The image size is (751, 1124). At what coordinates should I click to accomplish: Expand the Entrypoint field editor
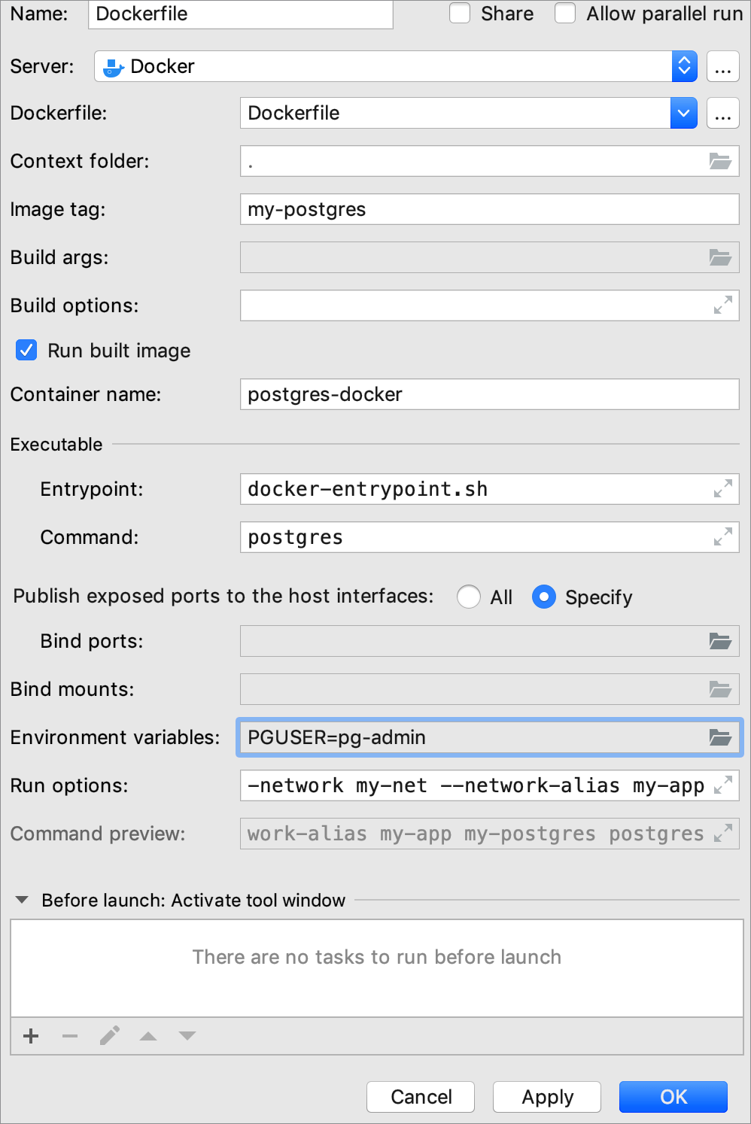[x=723, y=489]
